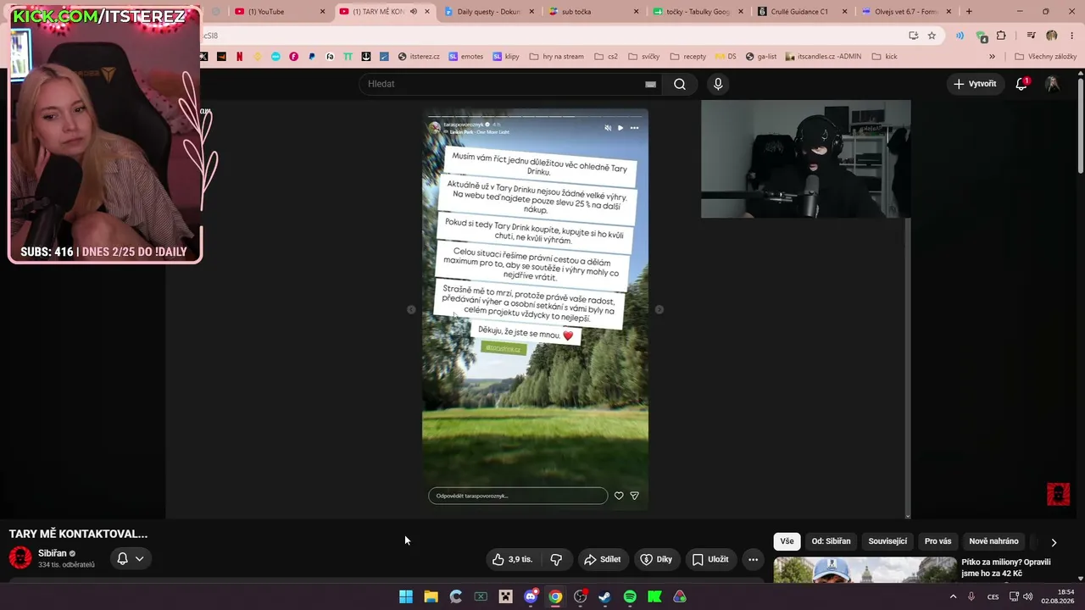Image resolution: width=1085 pixels, height=610 pixels.
Task: Select the Nově nahráno filter chip
Action: (x=993, y=541)
